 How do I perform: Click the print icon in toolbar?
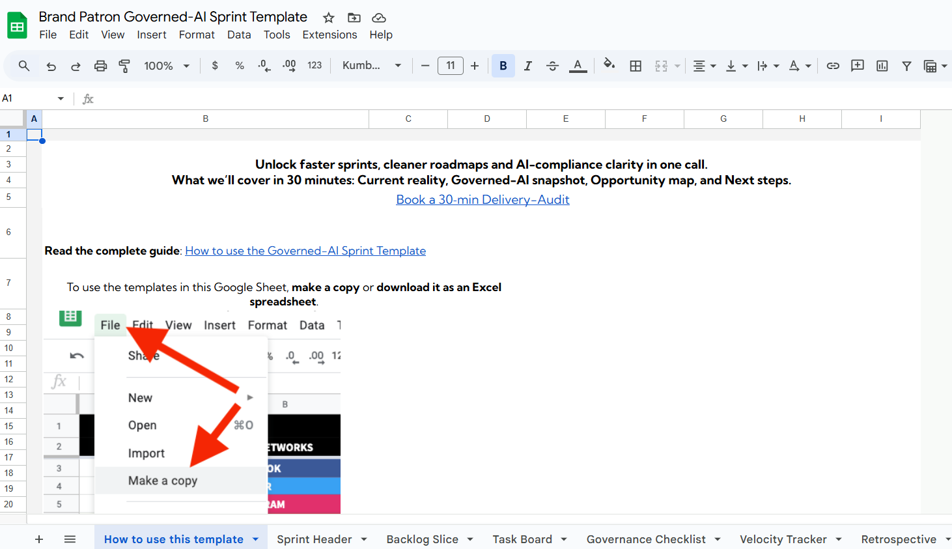coord(100,66)
